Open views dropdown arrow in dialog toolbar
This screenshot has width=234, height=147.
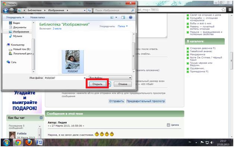point(116,18)
